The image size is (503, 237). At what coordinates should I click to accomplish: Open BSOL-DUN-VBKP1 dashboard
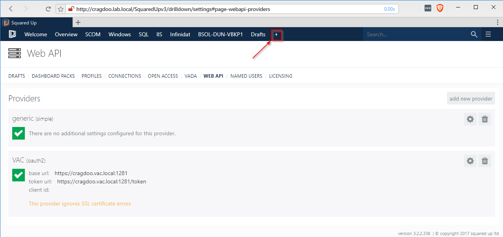click(221, 34)
